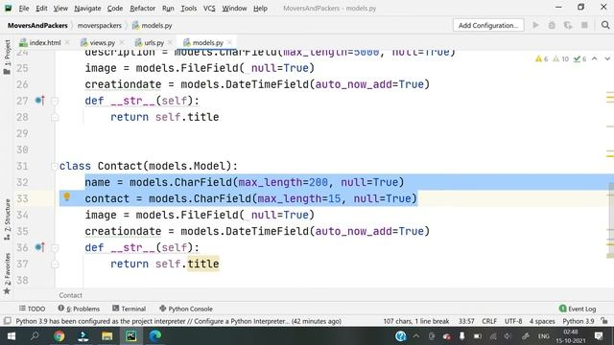
Task: Open the Navigate menu
Action: 87,9
